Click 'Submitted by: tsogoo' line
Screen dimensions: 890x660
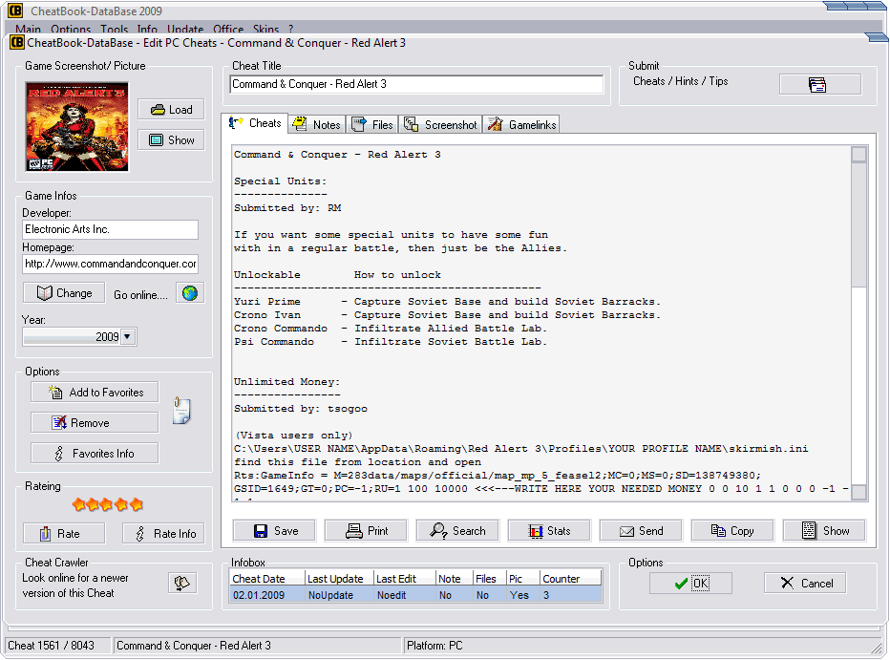tap(300, 408)
